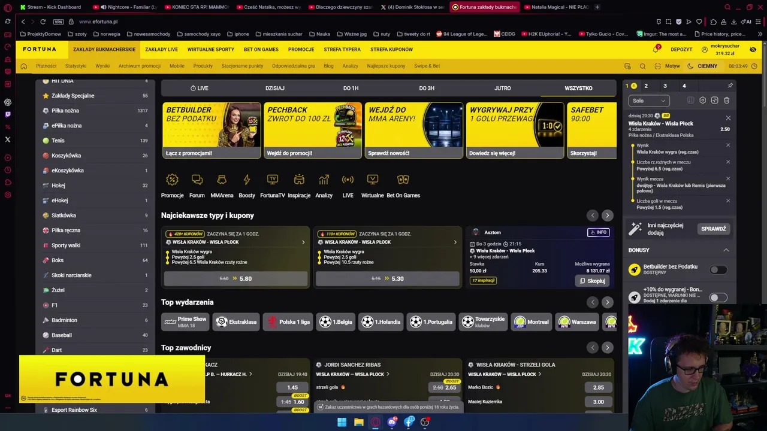Pin the betslip panel
767x431 pixels.
(x=730, y=86)
